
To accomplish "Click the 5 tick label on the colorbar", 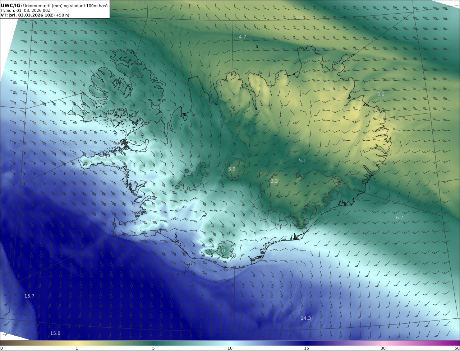I will pyautogui.click(x=153, y=348).
